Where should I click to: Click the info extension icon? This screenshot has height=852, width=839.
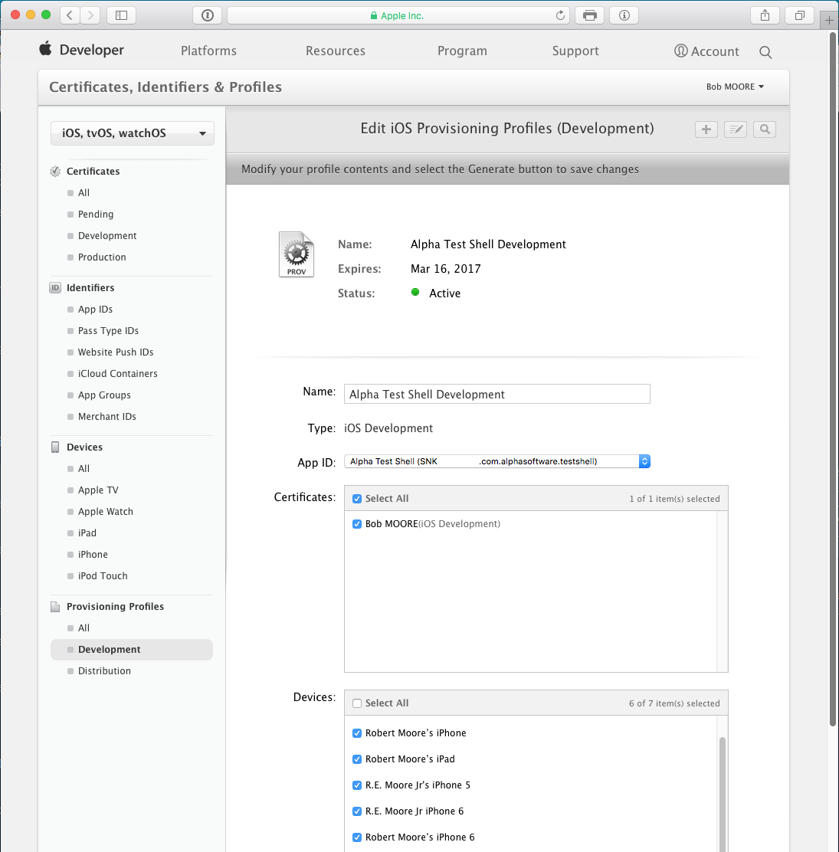624,15
